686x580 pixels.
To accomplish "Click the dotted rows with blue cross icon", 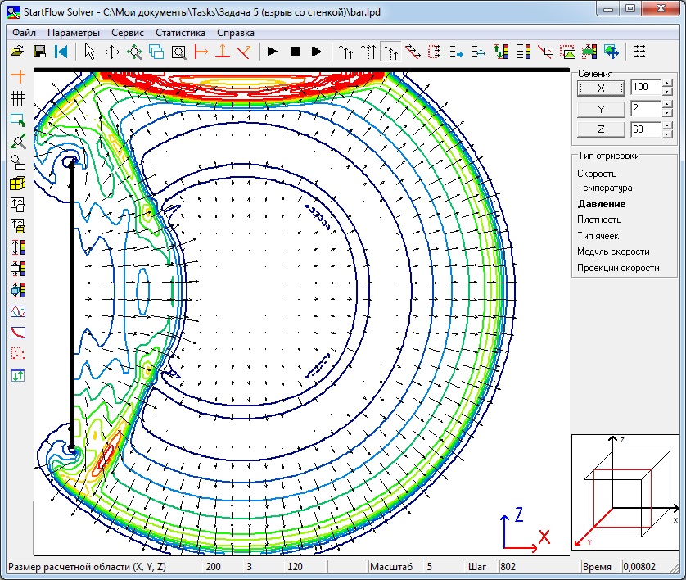I will coord(479,52).
